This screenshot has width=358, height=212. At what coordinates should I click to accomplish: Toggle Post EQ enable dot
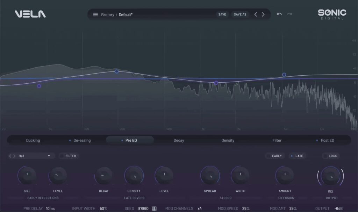(x=317, y=141)
